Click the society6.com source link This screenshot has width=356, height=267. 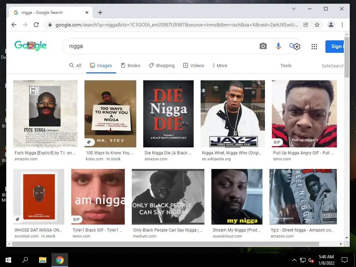pos(26,236)
